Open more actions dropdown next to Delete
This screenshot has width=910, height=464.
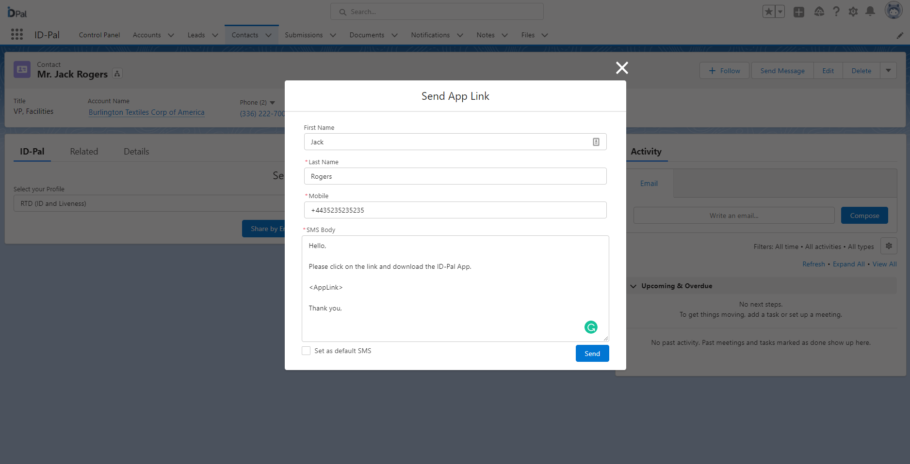pos(888,71)
